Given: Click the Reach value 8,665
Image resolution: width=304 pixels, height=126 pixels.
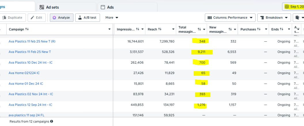Looking at the screenshot, I should point(169,84).
